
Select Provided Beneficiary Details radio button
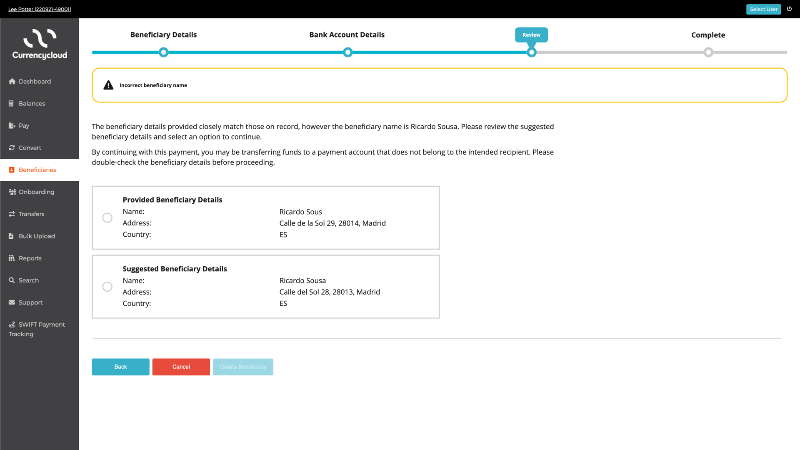coord(107,218)
